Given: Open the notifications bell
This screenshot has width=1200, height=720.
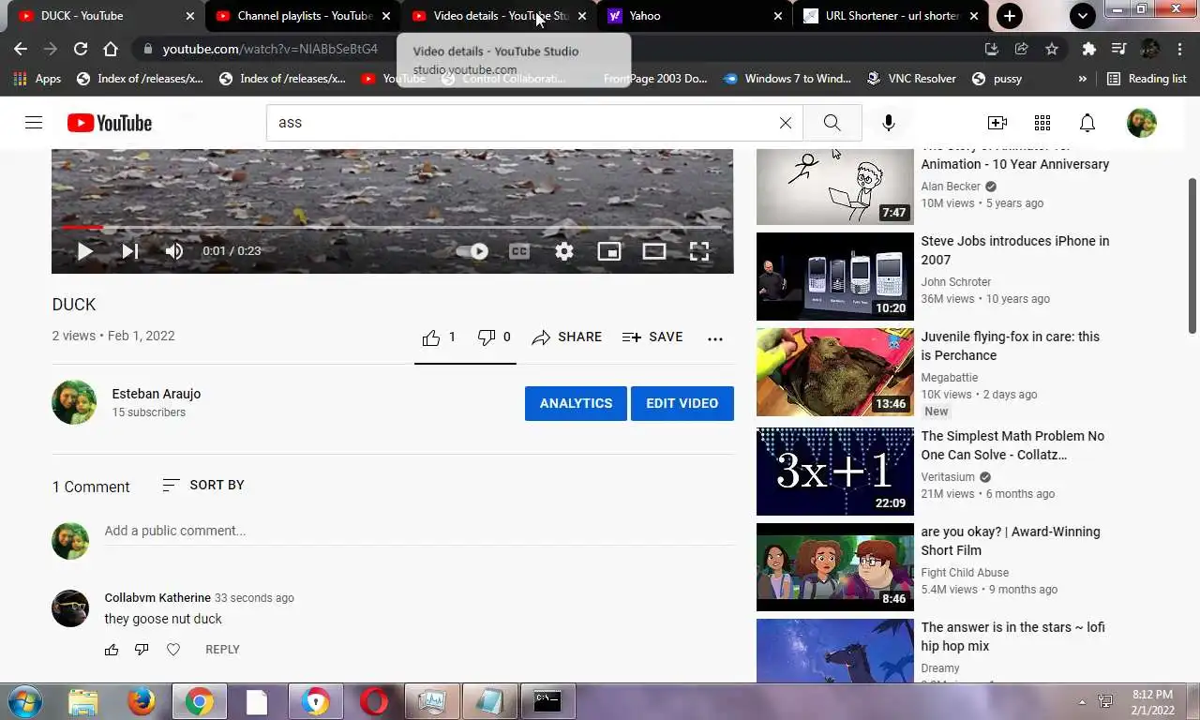Looking at the screenshot, I should 1087,123.
